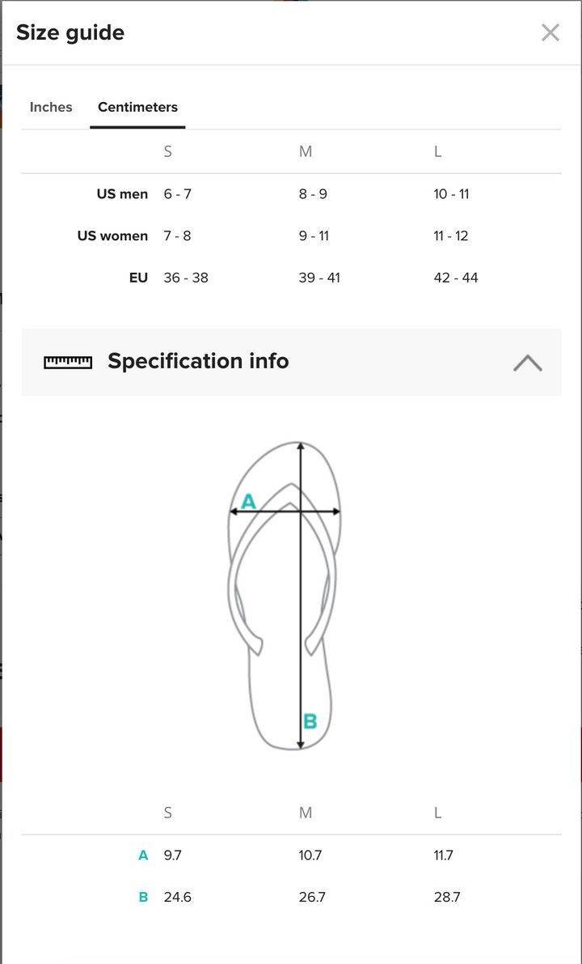This screenshot has width=582, height=964.
Task: Click the teal B row label in measurements
Action: 143,897
